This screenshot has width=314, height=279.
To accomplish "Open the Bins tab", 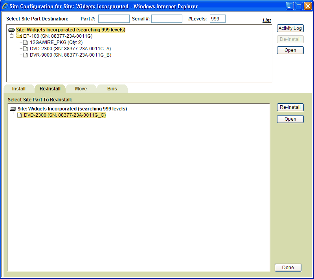I will click(112, 89).
